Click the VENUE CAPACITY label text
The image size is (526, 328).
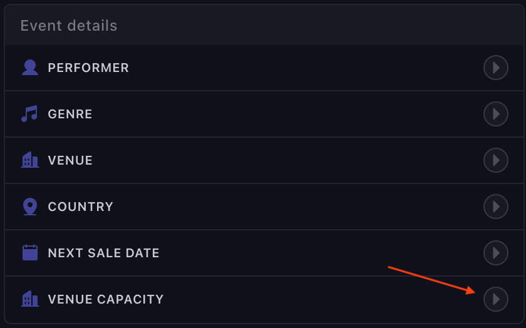pos(106,299)
